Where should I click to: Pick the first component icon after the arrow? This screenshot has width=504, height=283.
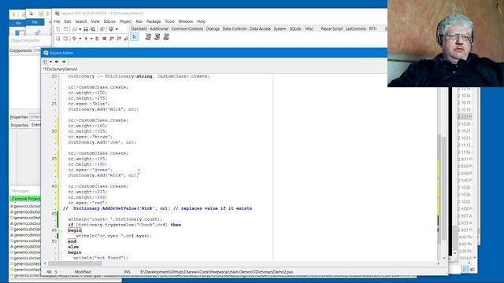point(148,37)
